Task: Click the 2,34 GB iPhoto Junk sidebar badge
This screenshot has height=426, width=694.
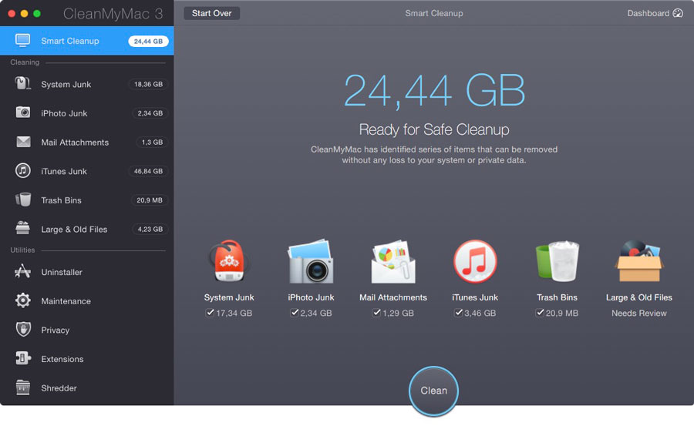Action: coord(150,113)
